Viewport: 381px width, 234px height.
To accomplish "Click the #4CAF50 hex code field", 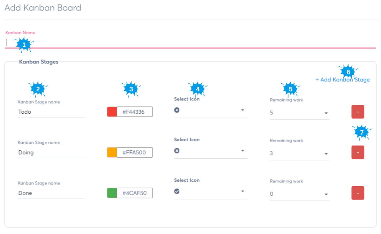I will (x=135, y=193).
